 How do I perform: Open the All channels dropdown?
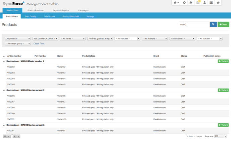point(182,38)
